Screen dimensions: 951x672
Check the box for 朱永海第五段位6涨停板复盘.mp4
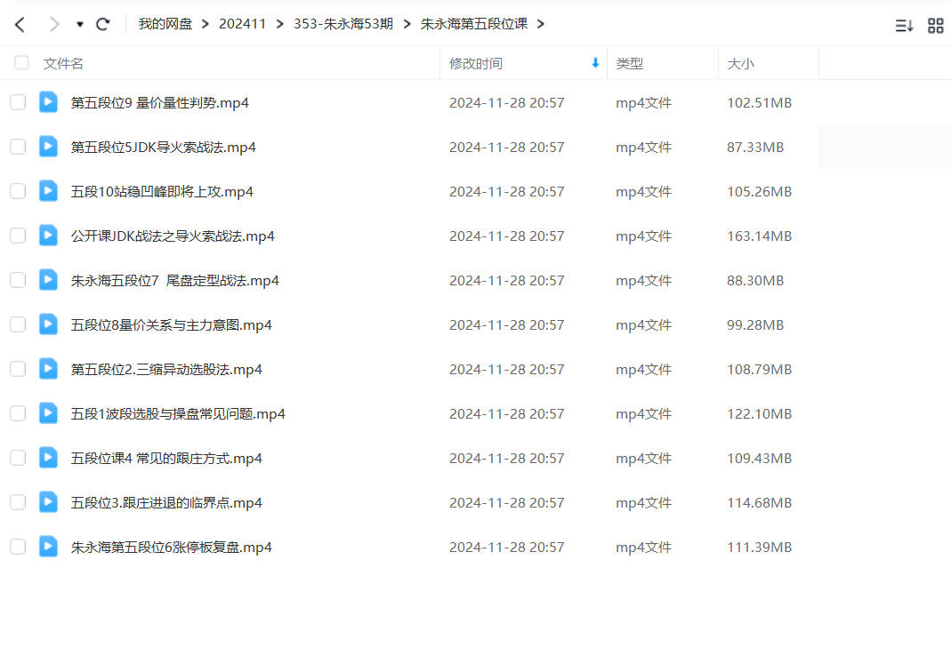[x=18, y=547]
